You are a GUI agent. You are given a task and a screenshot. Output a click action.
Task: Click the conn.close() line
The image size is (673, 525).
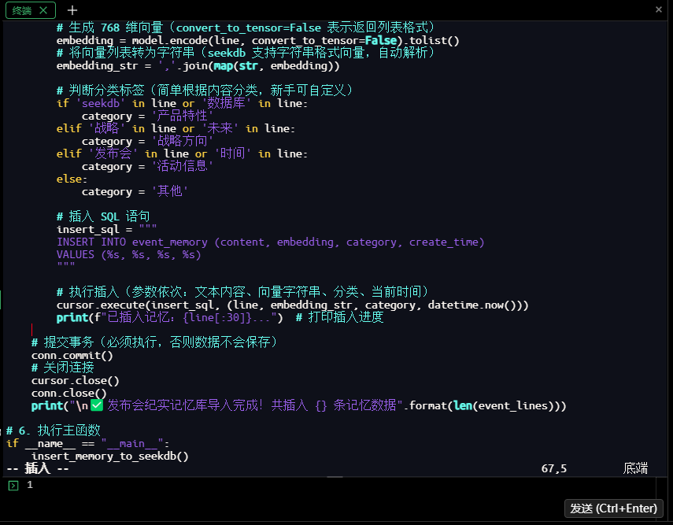[68, 394]
